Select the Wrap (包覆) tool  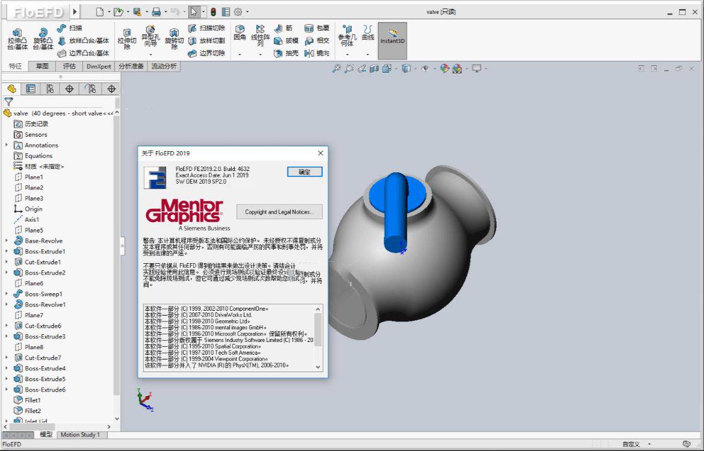(317, 28)
